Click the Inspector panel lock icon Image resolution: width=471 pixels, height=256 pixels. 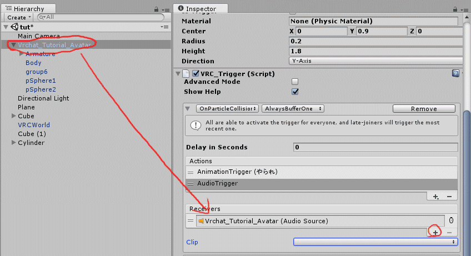[x=455, y=9]
